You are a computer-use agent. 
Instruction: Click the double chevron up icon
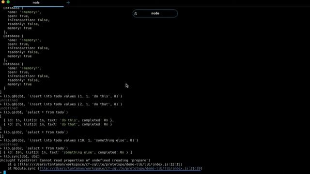pyautogui.click(x=136, y=14)
